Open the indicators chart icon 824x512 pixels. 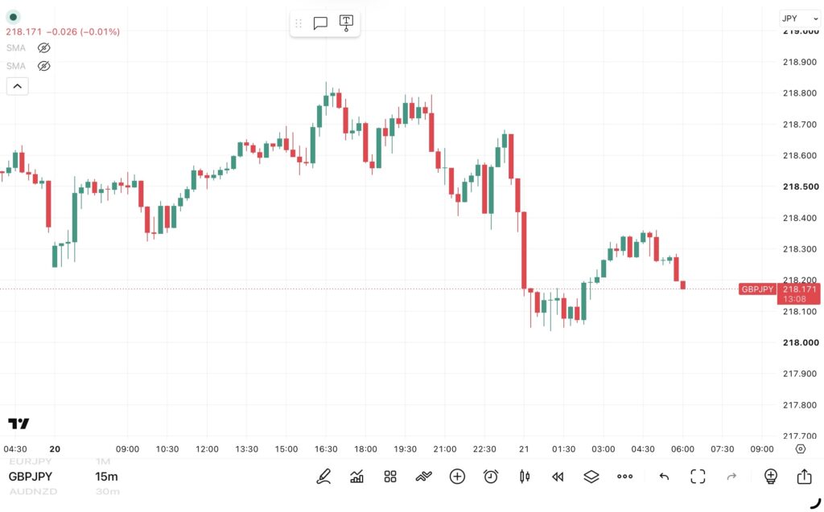coord(356,477)
